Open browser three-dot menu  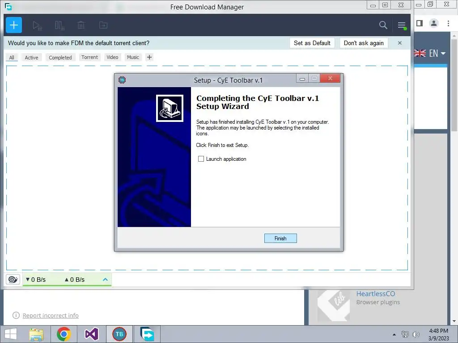coord(448,23)
